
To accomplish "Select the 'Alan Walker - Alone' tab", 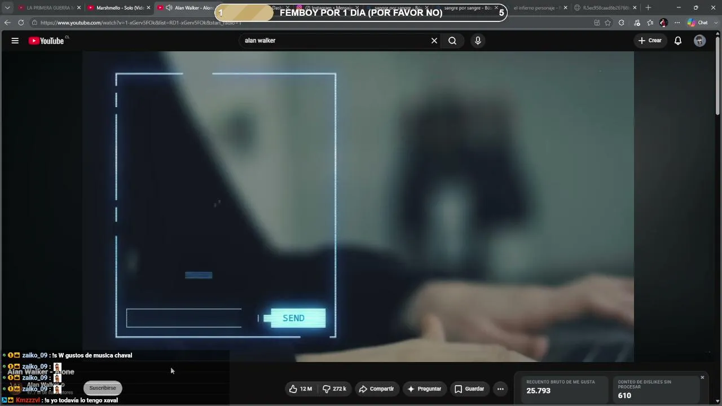I will (189, 8).
